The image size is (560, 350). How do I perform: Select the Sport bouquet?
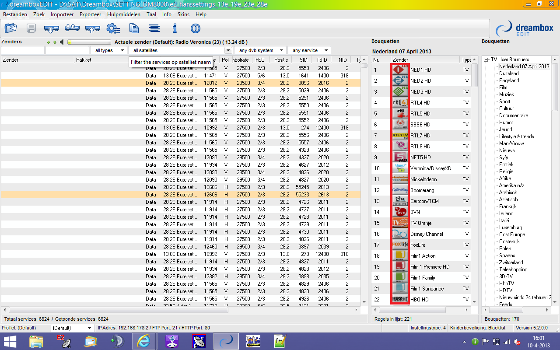[x=504, y=101]
